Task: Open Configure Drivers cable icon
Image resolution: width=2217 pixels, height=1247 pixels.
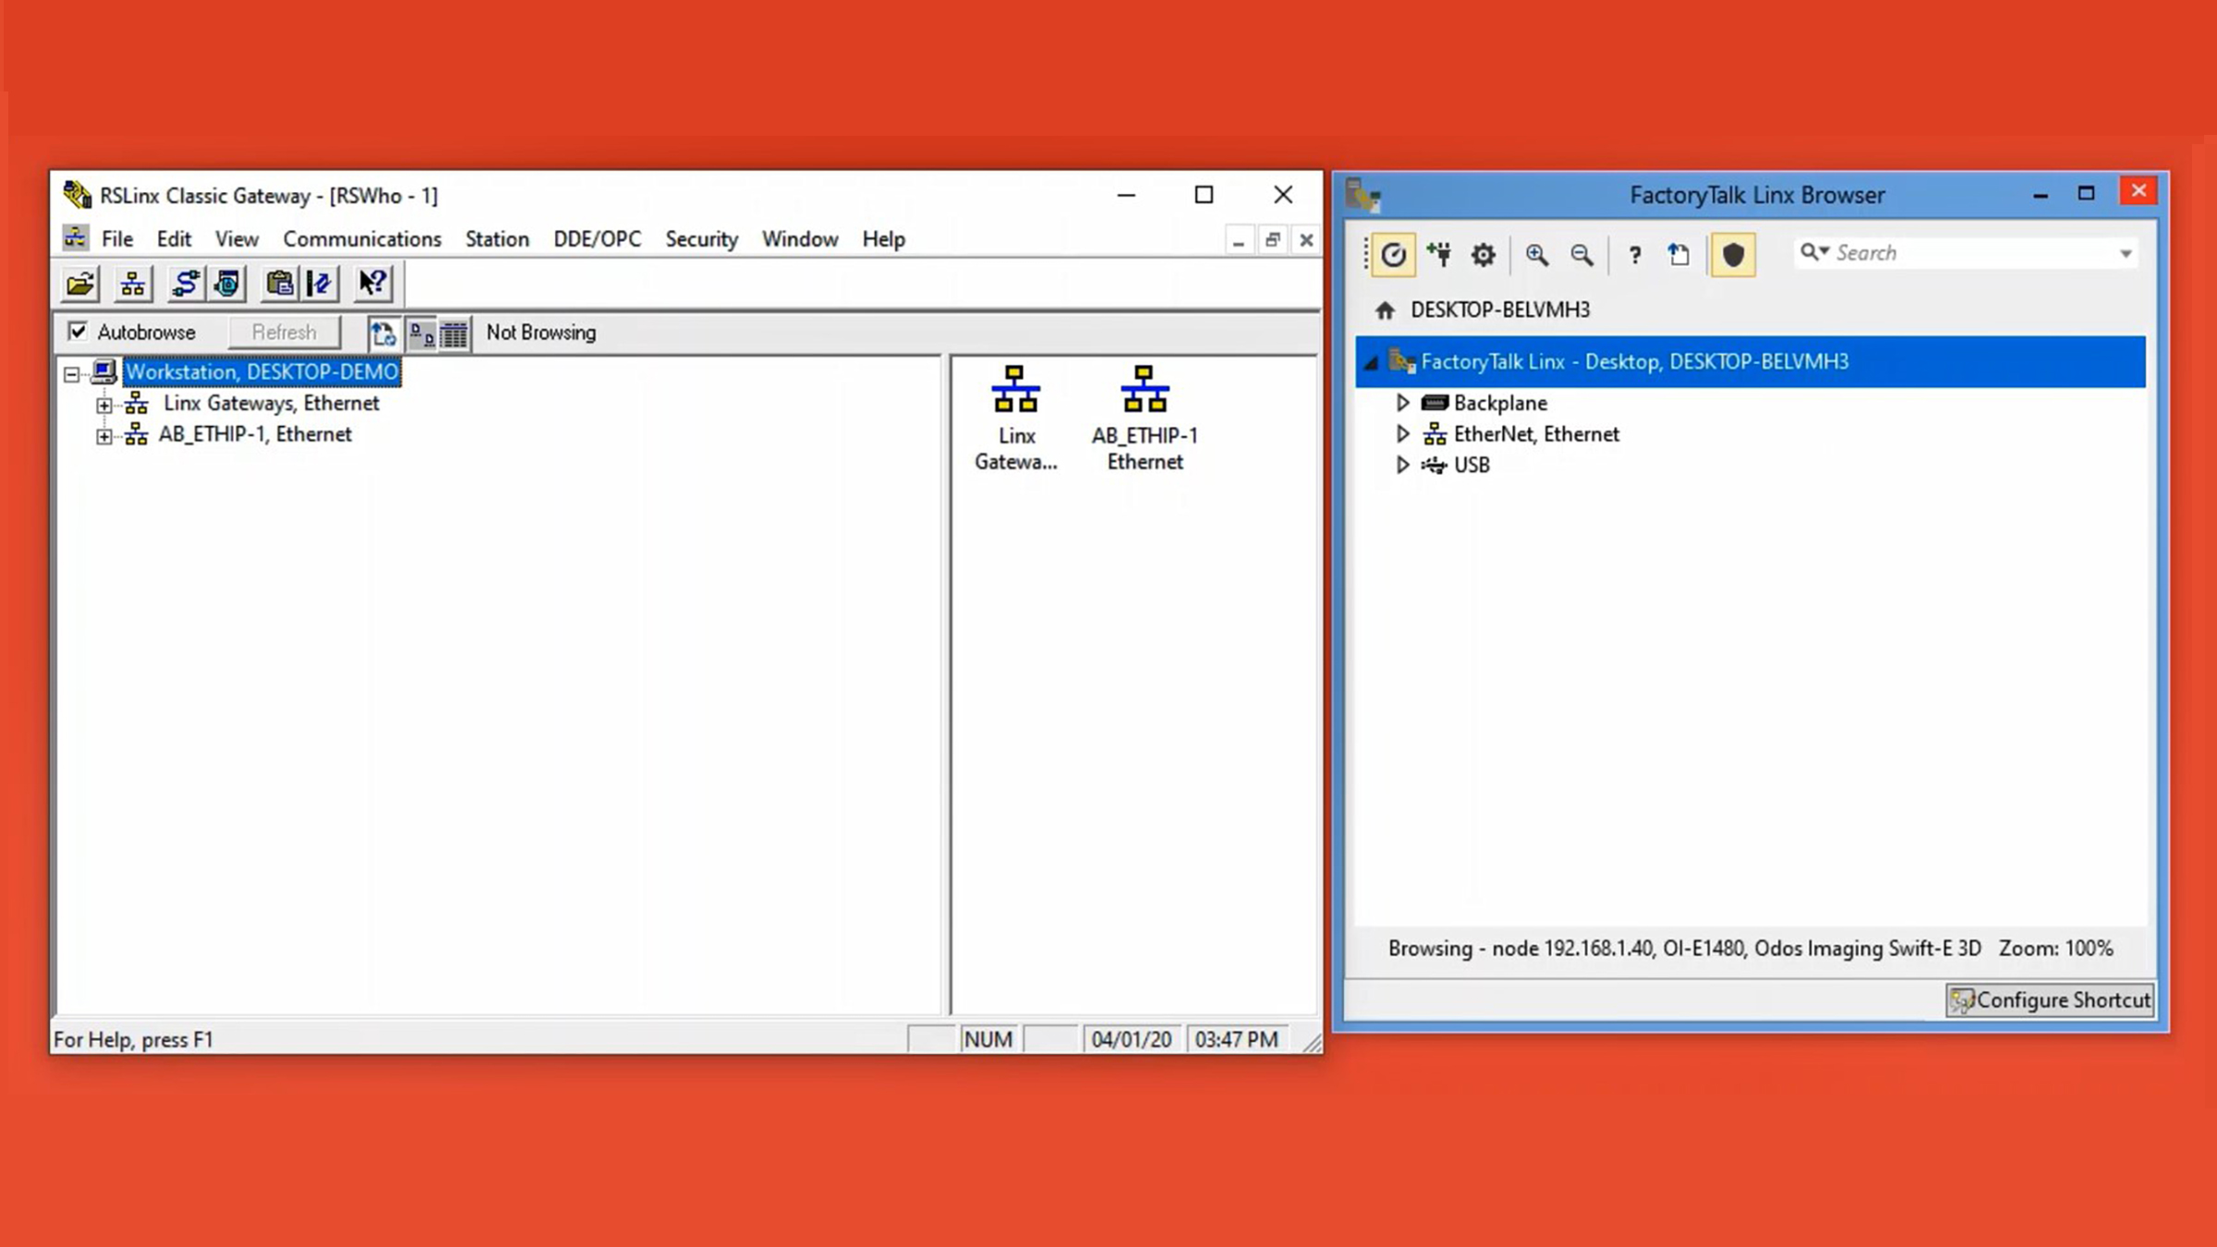Action: tap(185, 284)
